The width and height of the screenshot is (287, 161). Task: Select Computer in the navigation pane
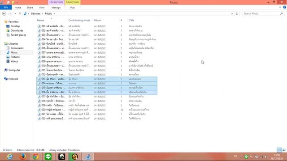pos(14,70)
